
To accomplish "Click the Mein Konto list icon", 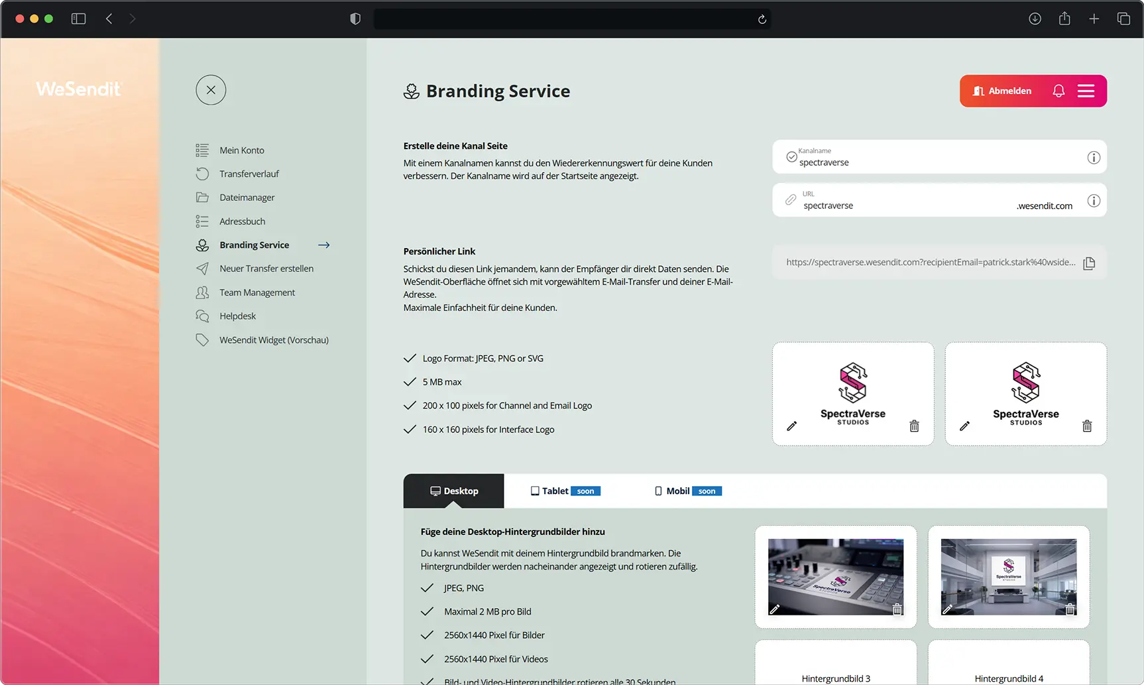I will coord(202,151).
